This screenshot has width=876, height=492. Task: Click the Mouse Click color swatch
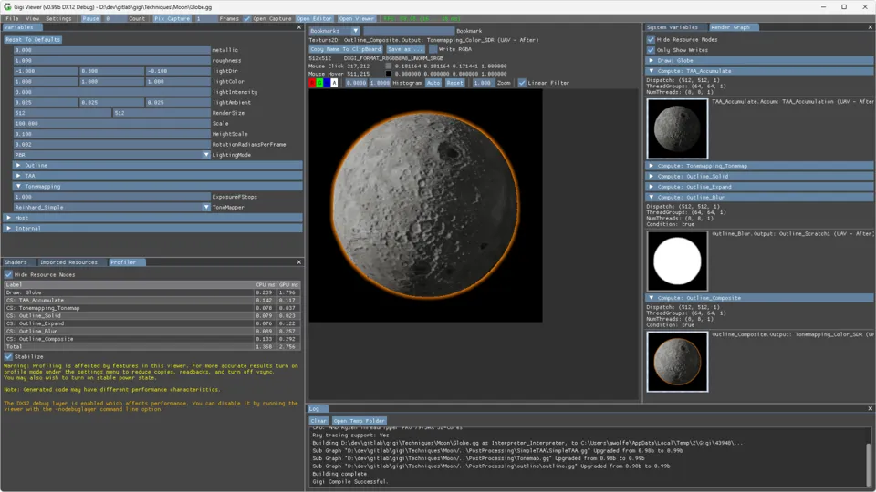[x=389, y=66]
